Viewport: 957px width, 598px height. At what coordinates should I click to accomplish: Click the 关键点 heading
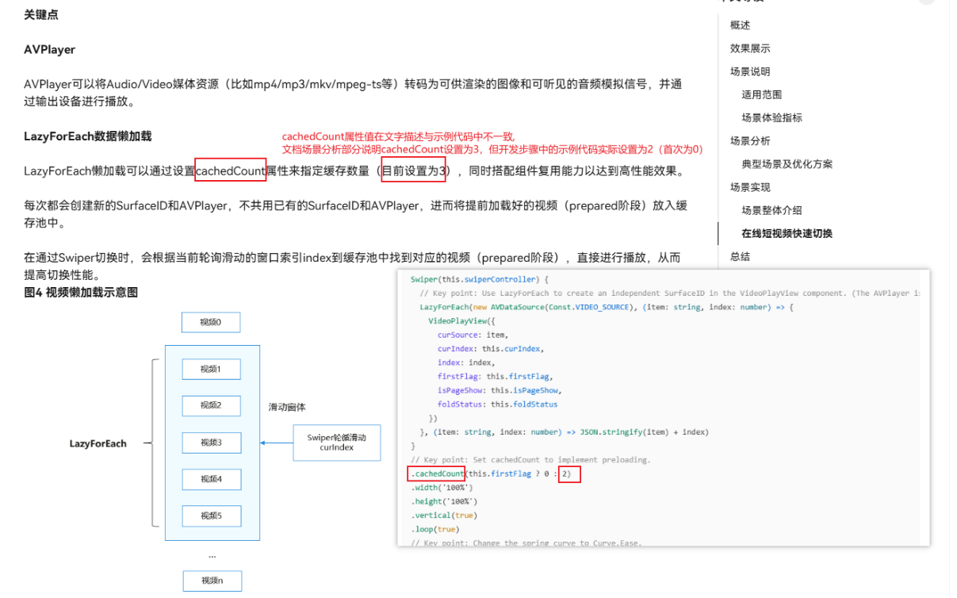click(41, 14)
